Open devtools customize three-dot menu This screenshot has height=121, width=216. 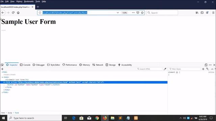[x=210, y=65]
